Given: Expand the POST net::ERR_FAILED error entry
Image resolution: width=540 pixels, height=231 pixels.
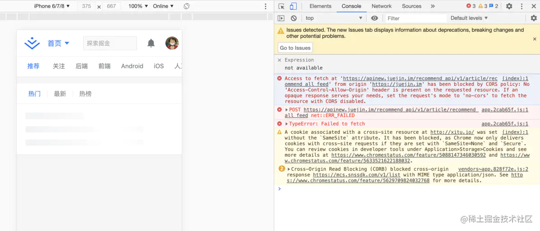Looking at the screenshot, I should point(287,110).
